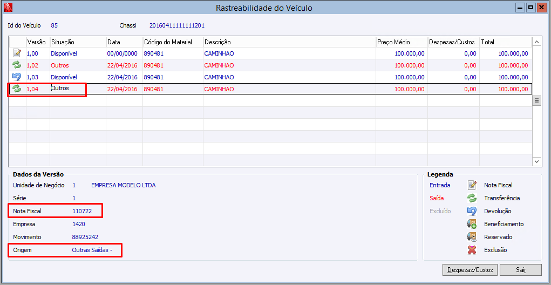Click the Saída legend label
This screenshot has height=285, width=551.
(437, 198)
